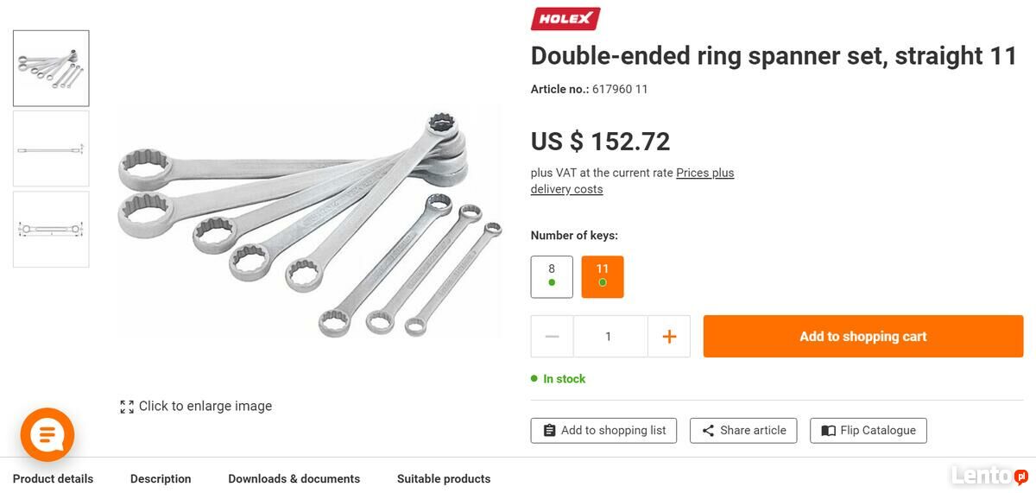
Task: Open the Downloads & documents tab
Action: coord(294,478)
